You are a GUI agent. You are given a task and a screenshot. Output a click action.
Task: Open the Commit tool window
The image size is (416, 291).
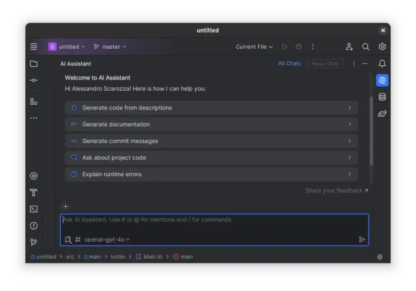(33, 80)
